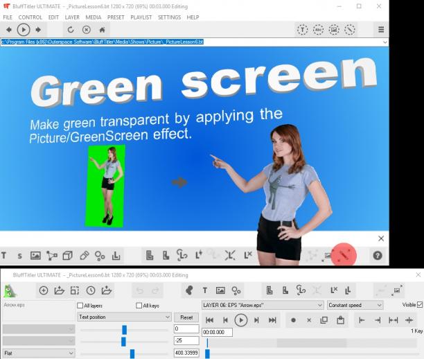Click the pencil paint icon
The image size is (424, 359).
(x=84, y=255)
